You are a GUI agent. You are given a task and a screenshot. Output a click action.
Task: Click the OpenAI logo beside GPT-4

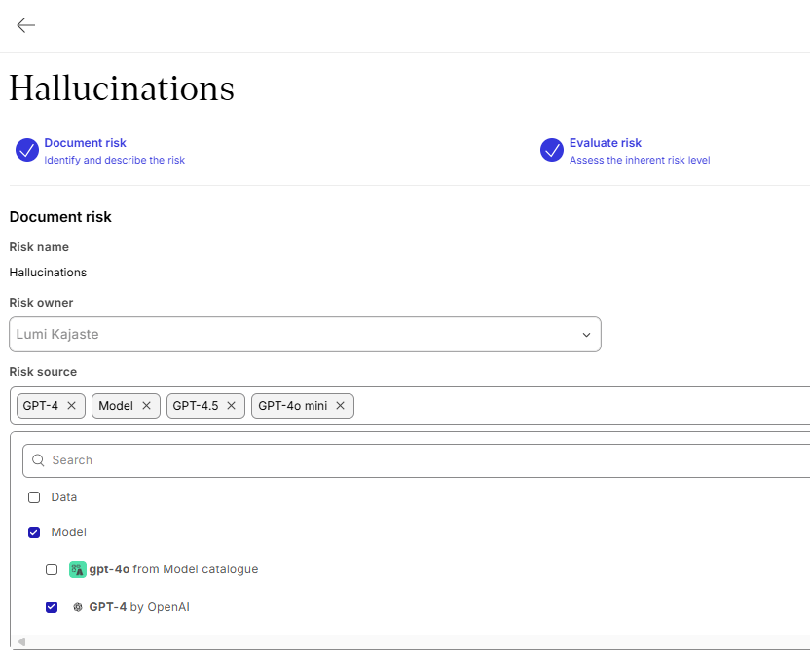78,607
